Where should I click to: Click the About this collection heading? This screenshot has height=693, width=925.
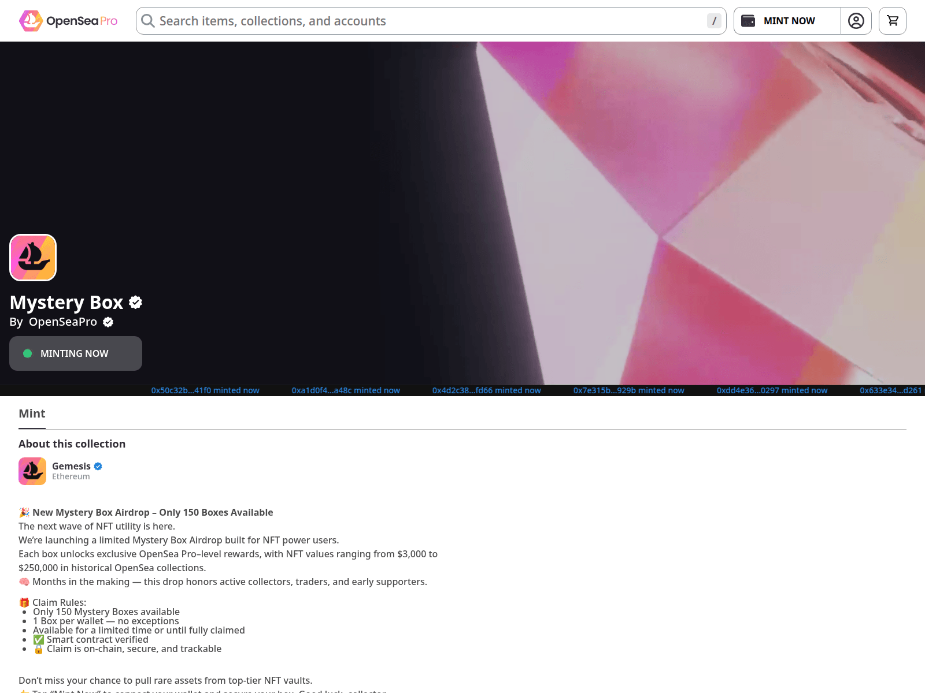(x=72, y=444)
